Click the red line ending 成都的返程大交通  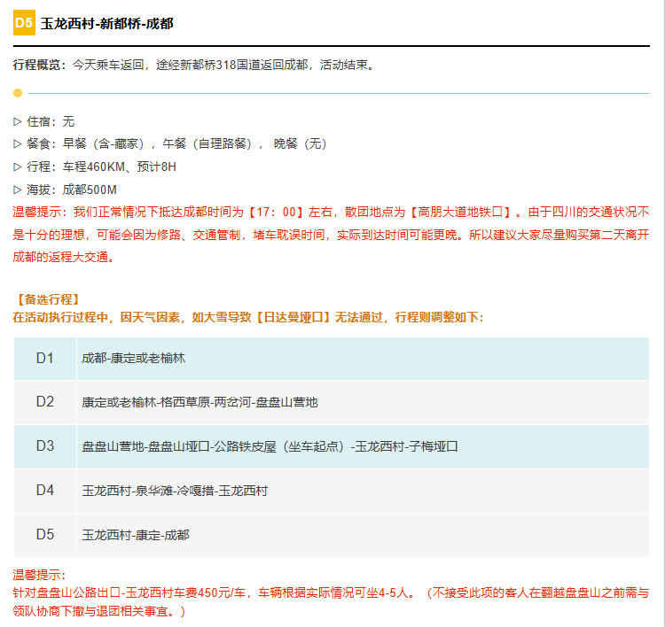pos(64,257)
